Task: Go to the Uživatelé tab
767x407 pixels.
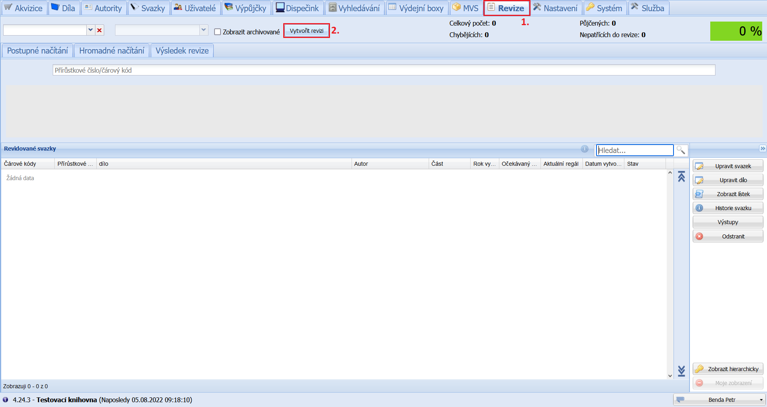Action: (x=195, y=8)
